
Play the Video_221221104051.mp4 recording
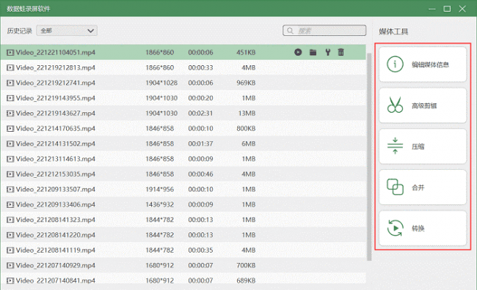click(298, 52)
